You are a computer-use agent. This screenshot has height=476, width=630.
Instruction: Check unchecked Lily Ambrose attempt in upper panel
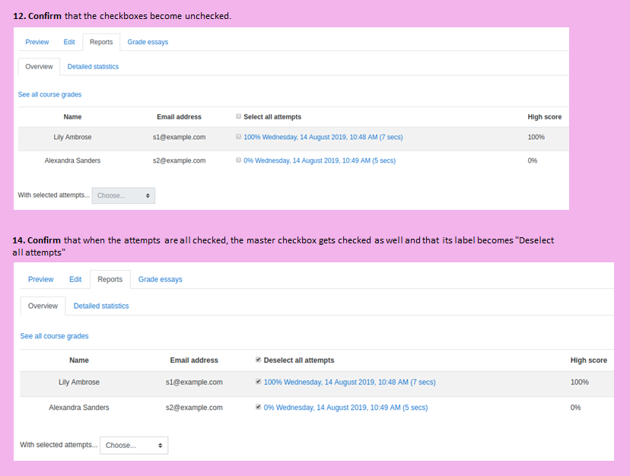tap(238, 137)
